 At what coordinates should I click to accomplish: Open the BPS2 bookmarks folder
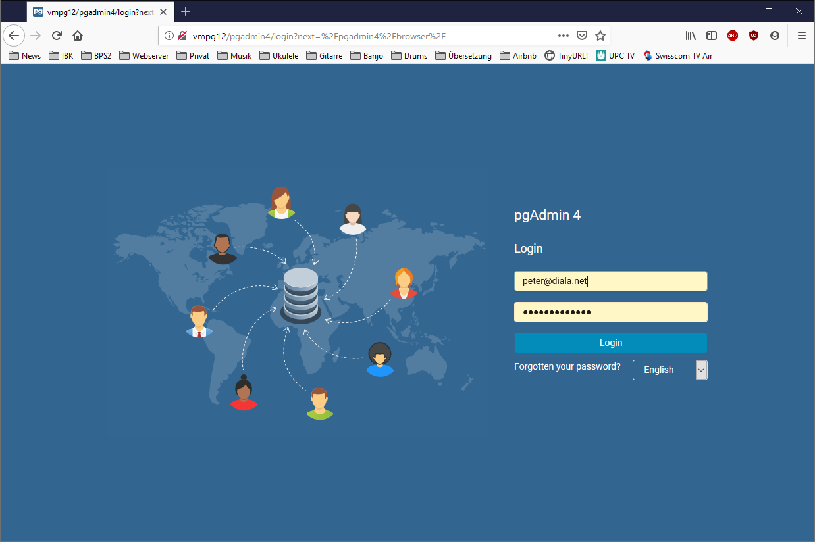click(96, 56)
